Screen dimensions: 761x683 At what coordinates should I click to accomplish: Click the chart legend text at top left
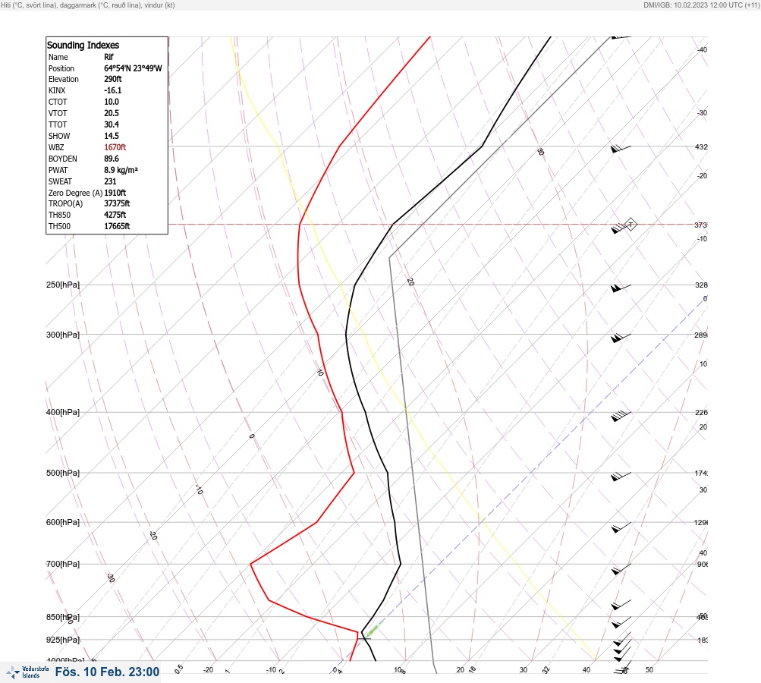point(88,5)
